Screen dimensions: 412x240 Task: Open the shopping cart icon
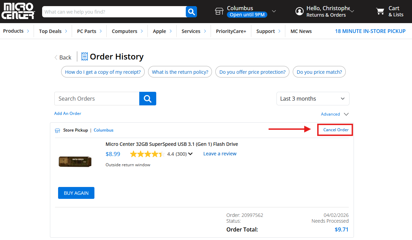pos(380,12)
